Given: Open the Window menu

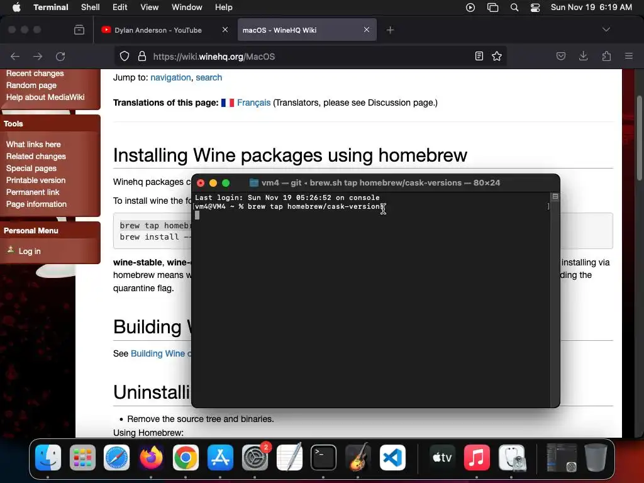Looking at the screenshot, I should click(x=187, y=8).
